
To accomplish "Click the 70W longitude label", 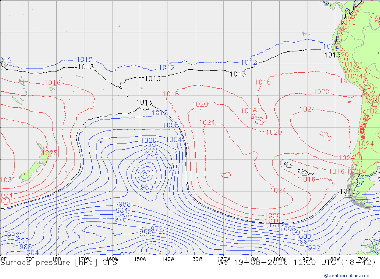I will (363, 259).
